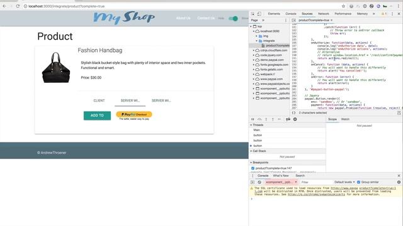403x226 pixels.
Task: Toggle deactivate breakpoints button
Action: tap(288, 119)
